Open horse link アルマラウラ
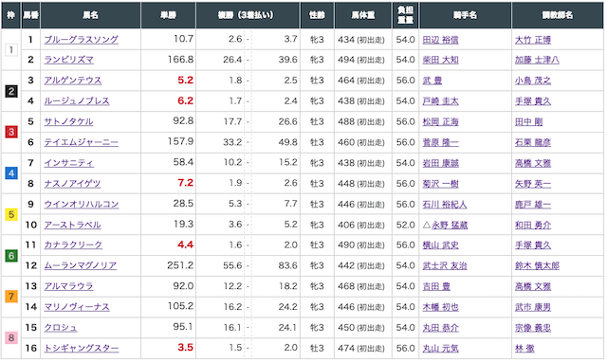The width and height of the screenshot is (607, 362). click(x=68, y=286)
